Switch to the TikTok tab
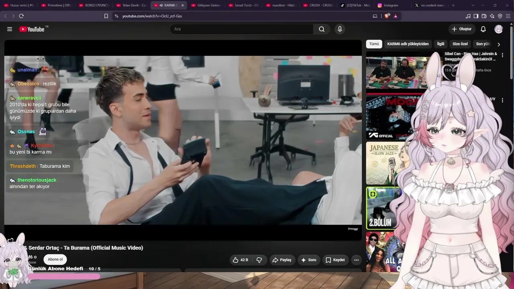514x289 pixels. click(356, 5)
